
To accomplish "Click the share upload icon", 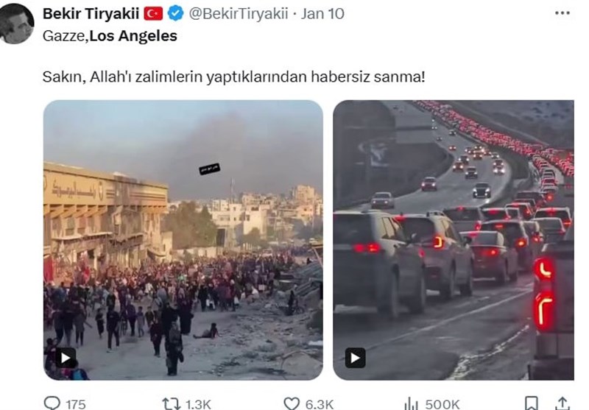I will [x=562, y=403].
